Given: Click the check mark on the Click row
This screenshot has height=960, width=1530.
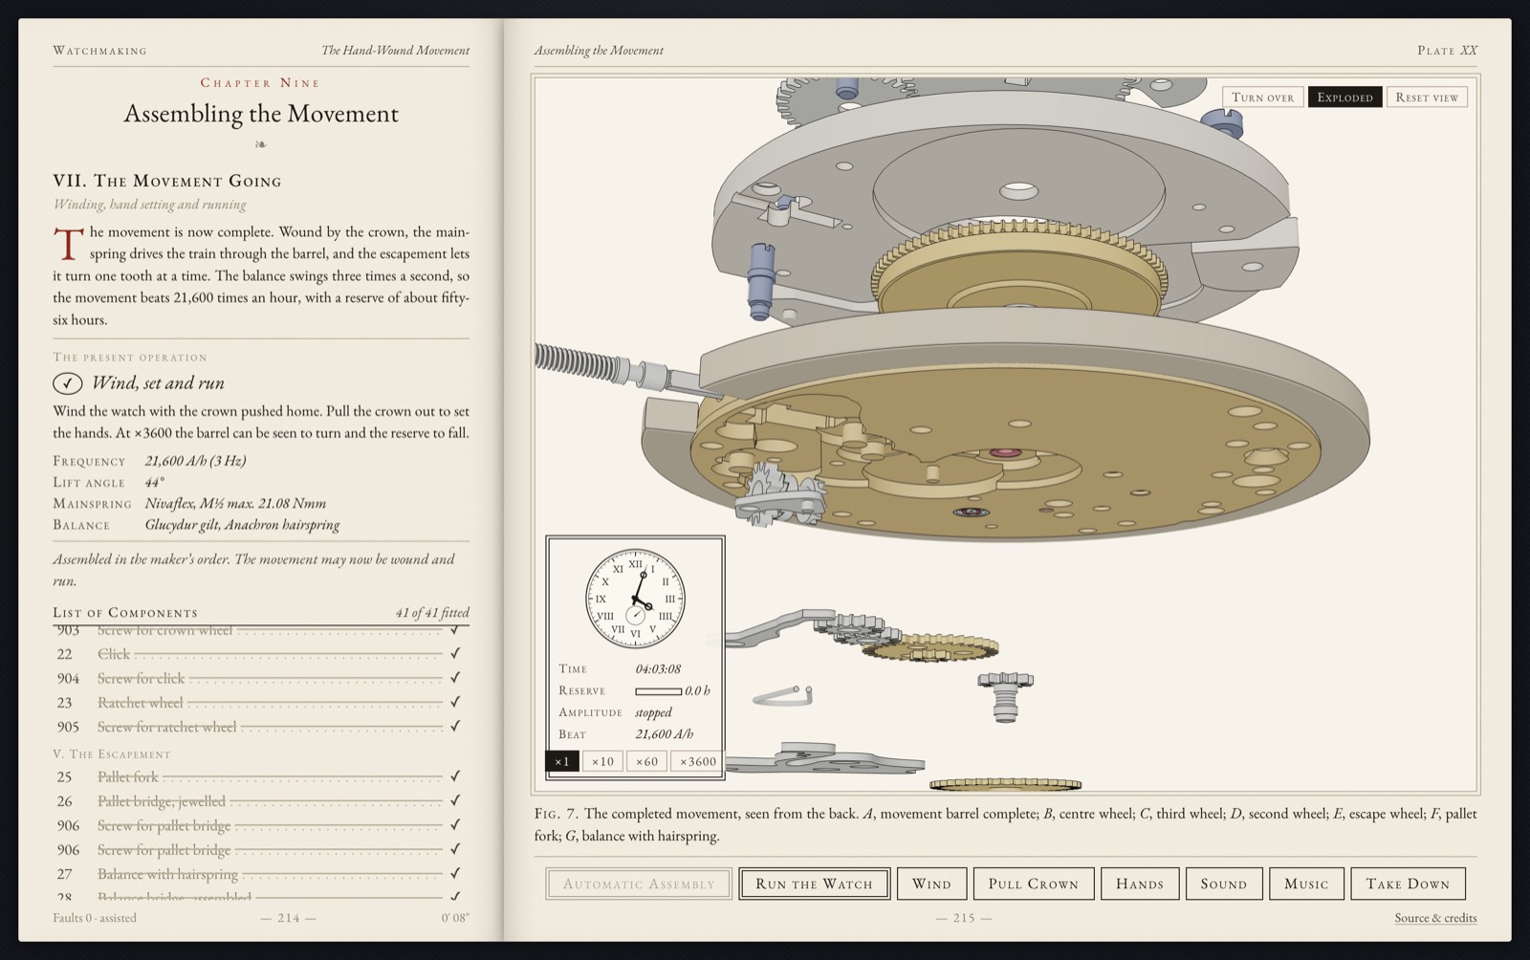Looking at the screenshot, I should click(x=455, y=653).
